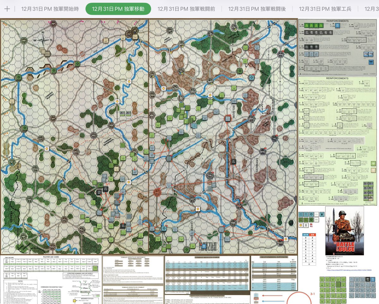Select the active 12月31日 PM 独軍移動 tab
Viewport: 379px width, 304px height.
pos(118,9)
